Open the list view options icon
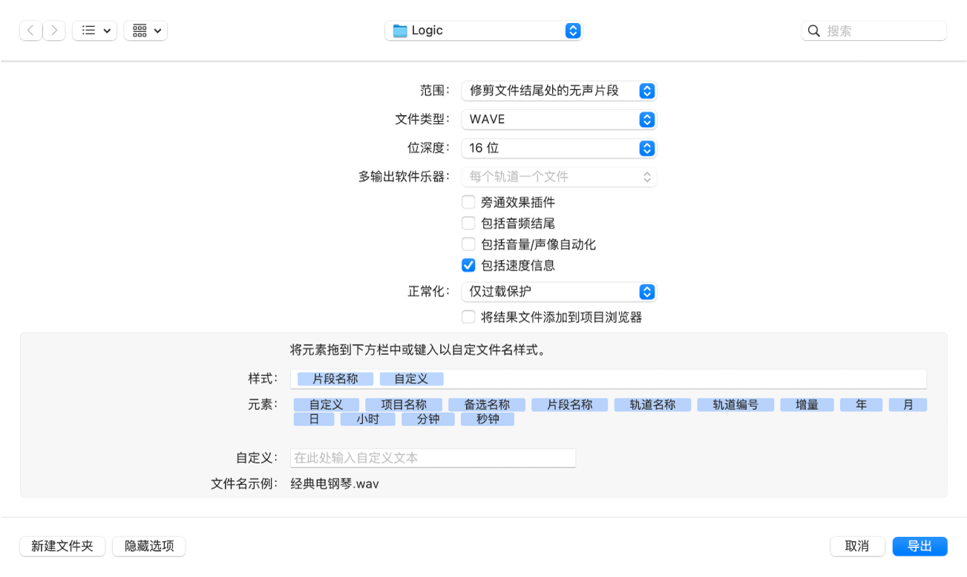 click(94, 30)
